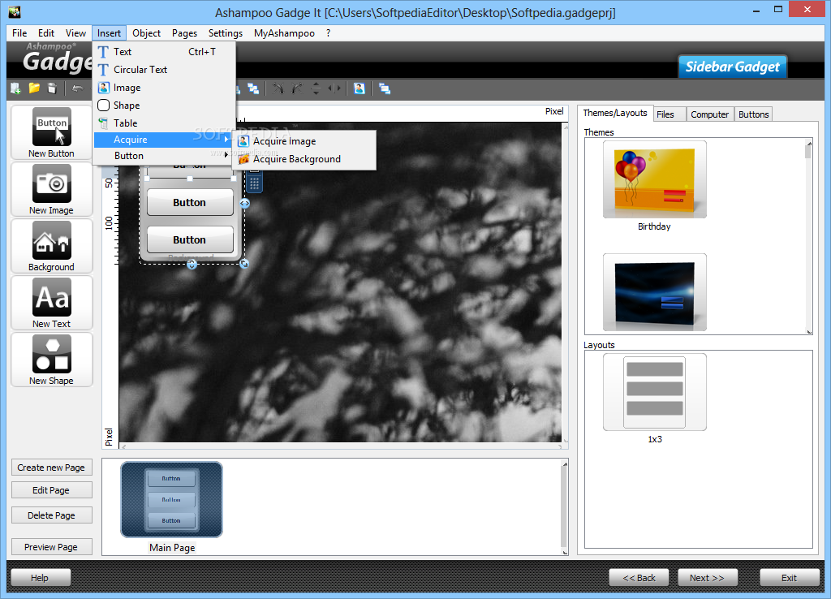Viewport: 831px width, 599px height.
Task: Click the New project toolbar icon
Action: (16, 88)
